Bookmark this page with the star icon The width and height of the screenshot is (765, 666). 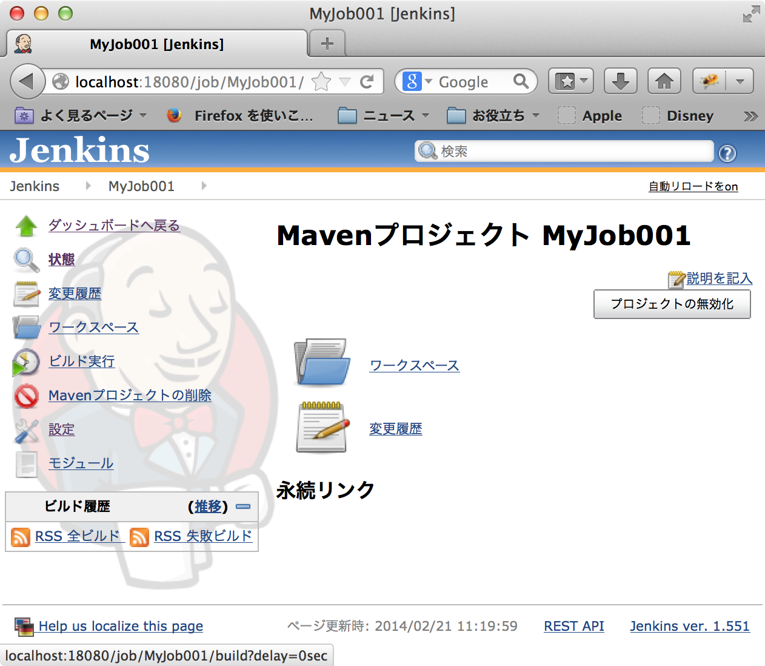pos(321,82)
